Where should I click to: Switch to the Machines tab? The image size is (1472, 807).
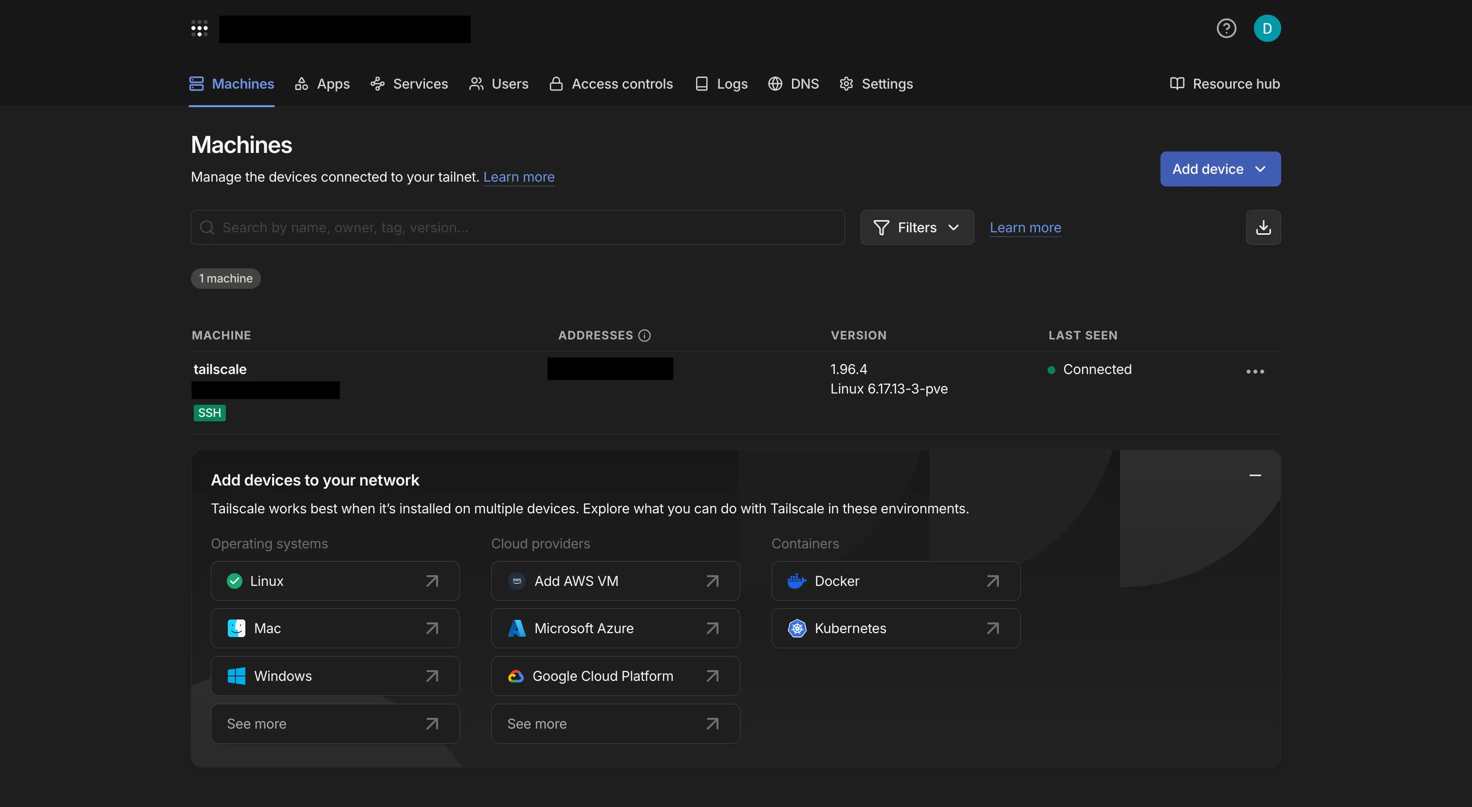(x=231, y=84)
